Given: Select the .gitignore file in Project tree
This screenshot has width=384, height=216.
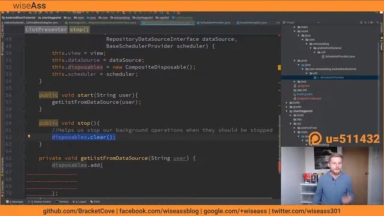Looking at the screenshot, I should [x=302, y=86].
